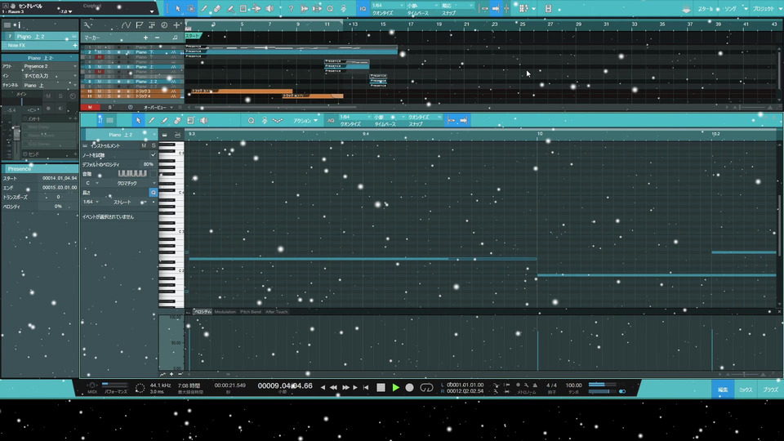Toggle the IQ input quantize button

[363, 8]
